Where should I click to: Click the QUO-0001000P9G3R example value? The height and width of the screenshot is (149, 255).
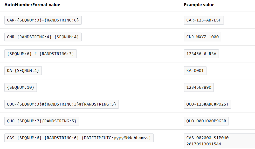(206, 121)
